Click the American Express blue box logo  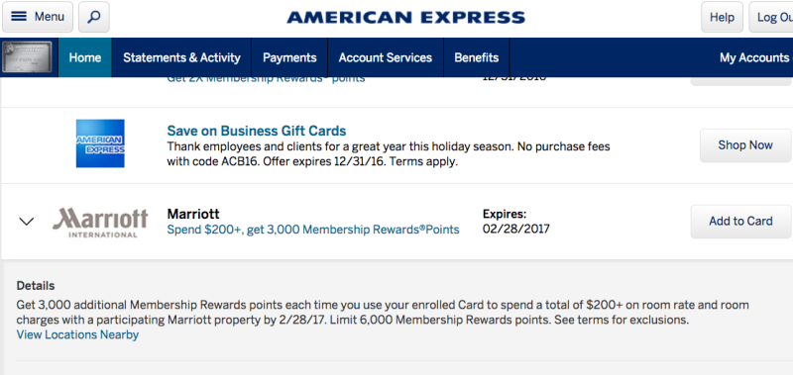100,143
